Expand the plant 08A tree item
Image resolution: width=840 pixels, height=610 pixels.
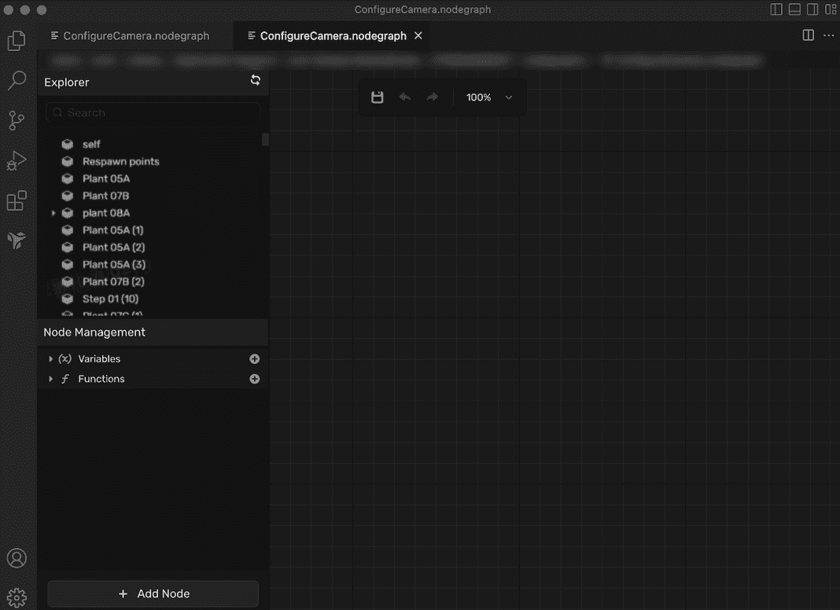[53, 212]
